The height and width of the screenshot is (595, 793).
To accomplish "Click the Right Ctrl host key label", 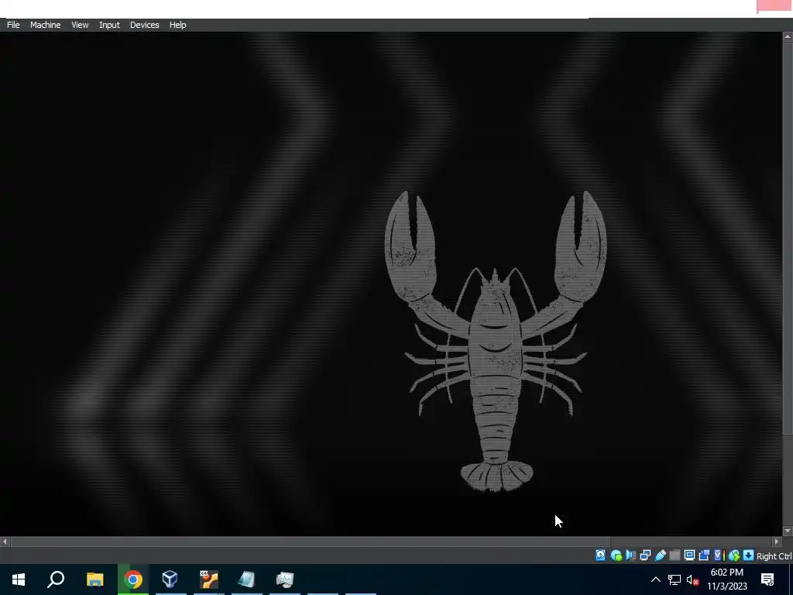I will point(774,556).
